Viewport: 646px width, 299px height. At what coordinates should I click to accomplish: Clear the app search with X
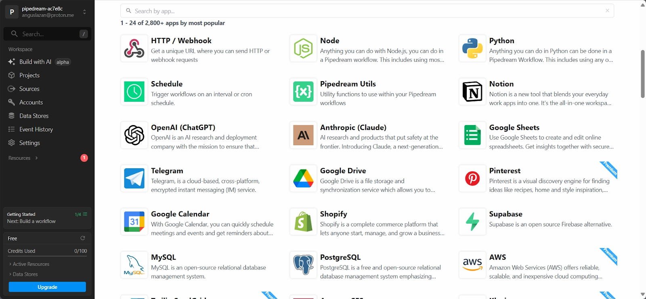pos(607,10)
